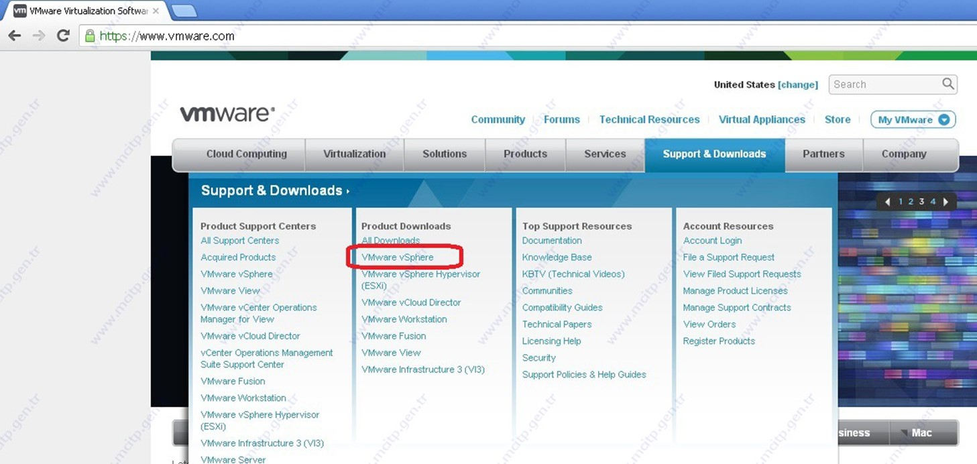Open the Virtualization menu
Image resolution: width=977 pixels, height=464 pixels.
(354, 154)
